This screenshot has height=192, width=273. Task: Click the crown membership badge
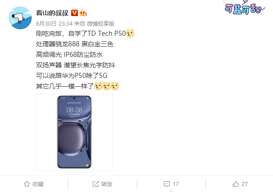[83, 13]
